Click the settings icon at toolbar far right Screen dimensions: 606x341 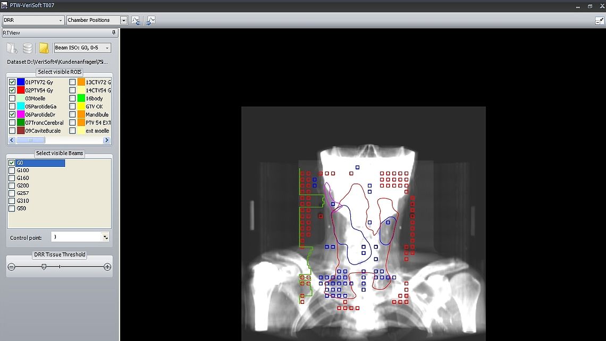click(600, 20)
